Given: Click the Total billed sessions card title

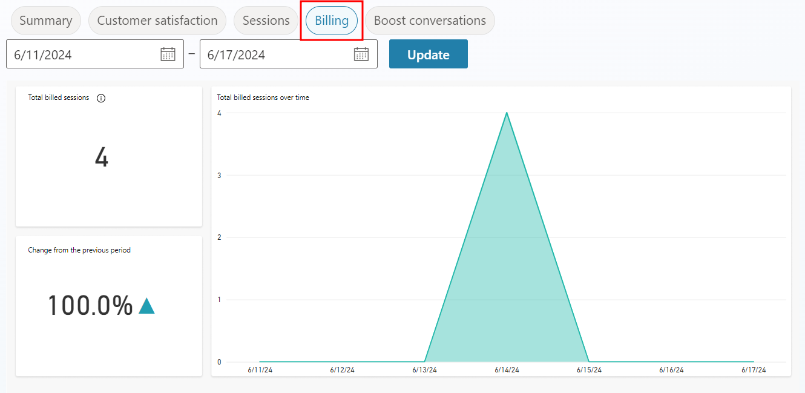Looking at the screenshot, I should tap(59, 97).
